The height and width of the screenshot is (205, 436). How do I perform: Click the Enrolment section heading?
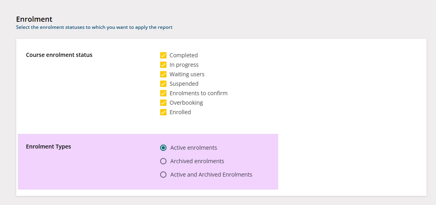pos(34,19)
